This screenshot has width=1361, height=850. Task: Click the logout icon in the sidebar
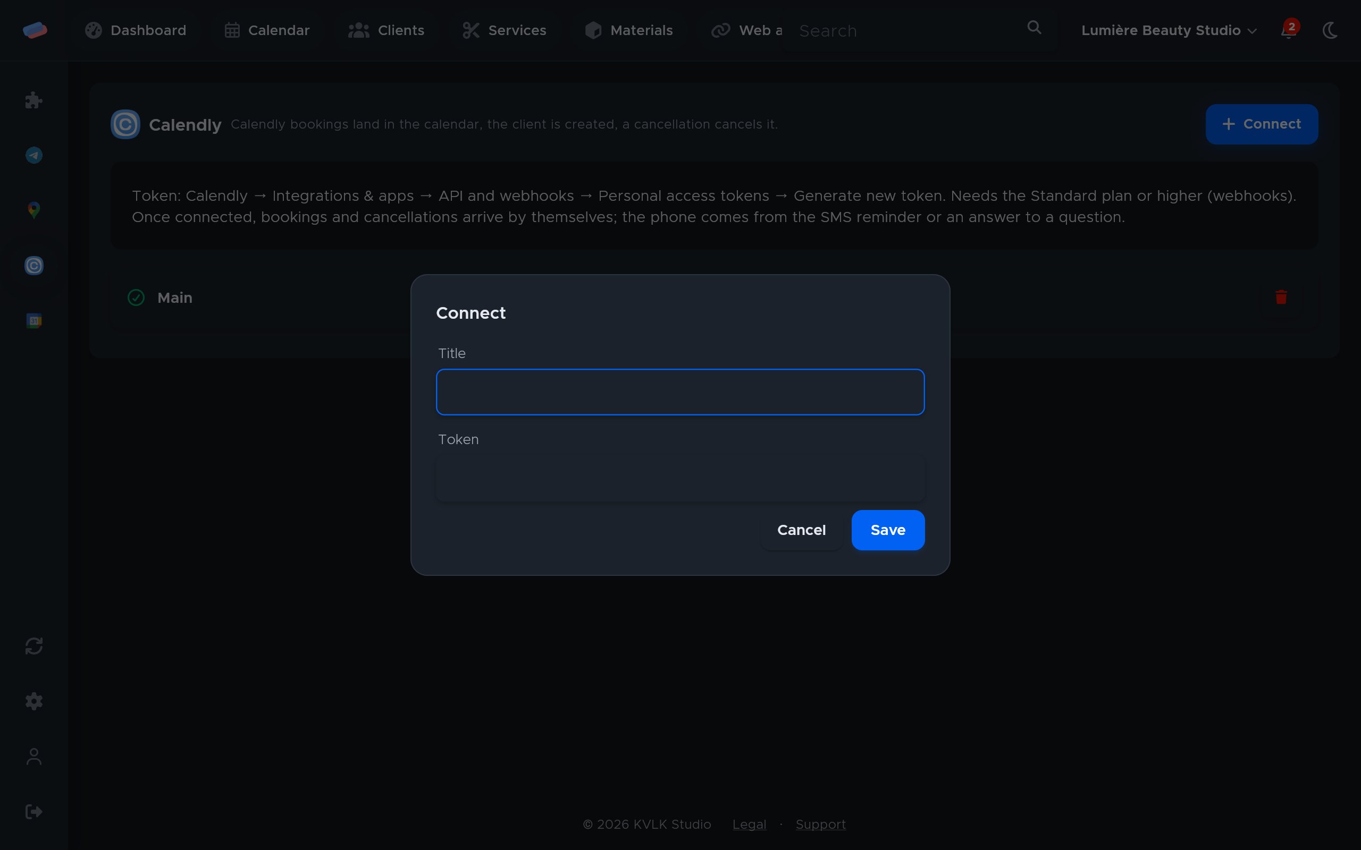coord(33,811)
